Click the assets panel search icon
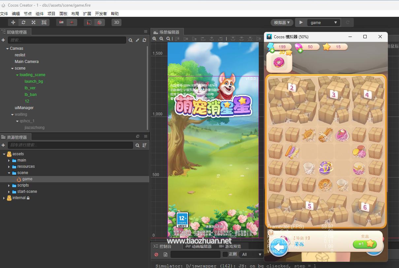The image size is (399, 268). pyautogui.click(x=138, y=145)
